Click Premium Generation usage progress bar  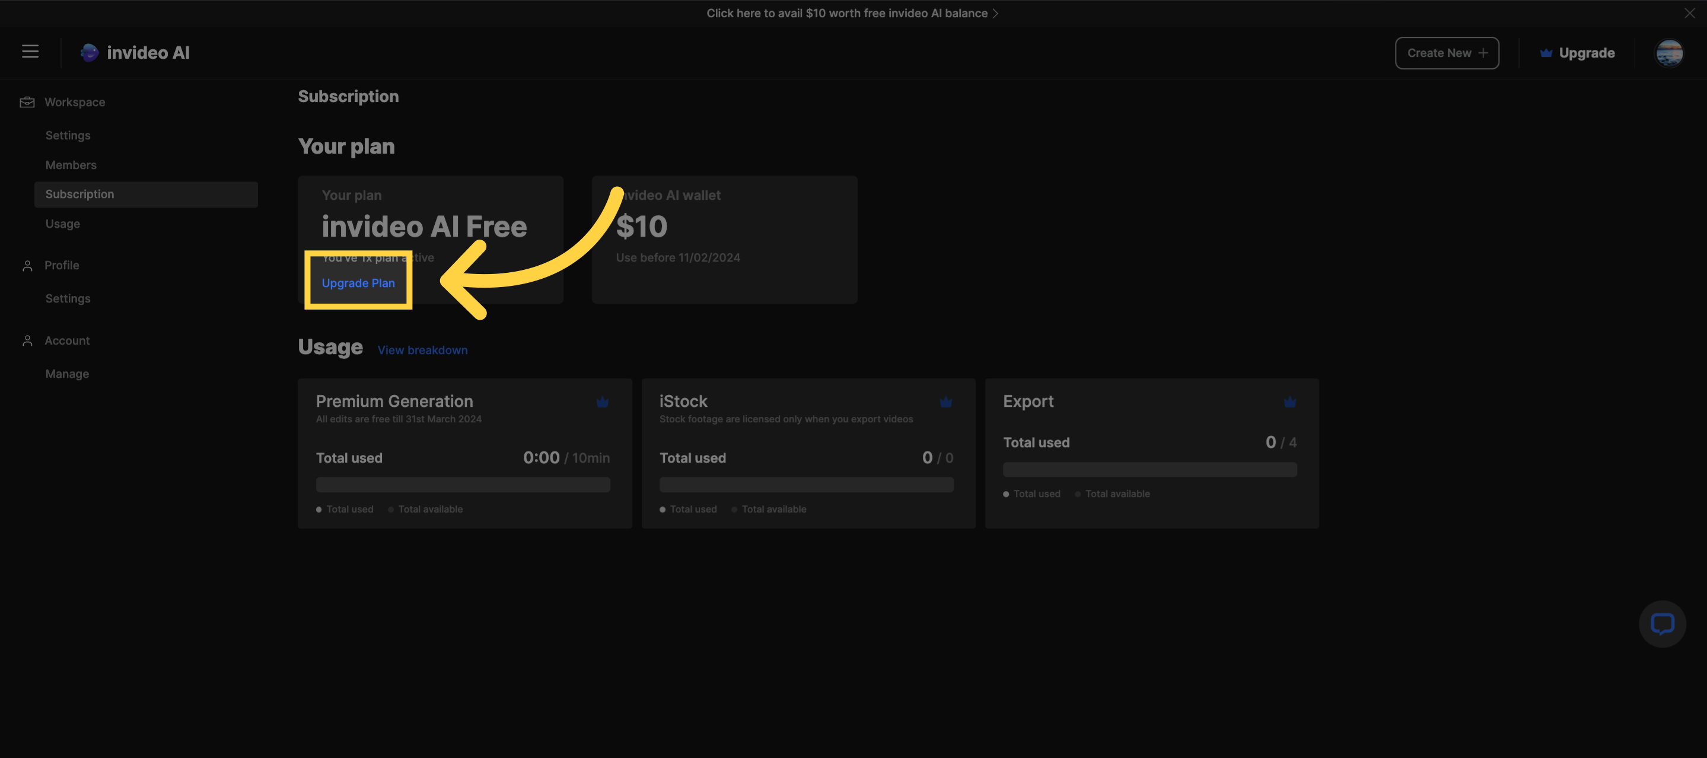(463, 485)
